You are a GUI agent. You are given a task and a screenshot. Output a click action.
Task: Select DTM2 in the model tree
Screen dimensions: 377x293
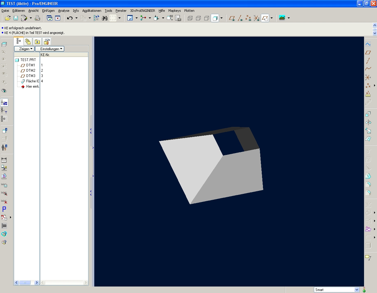click(31, 71)
